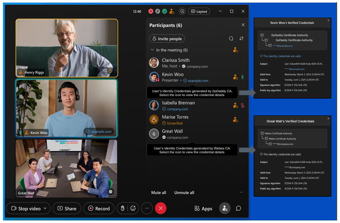Select the Great Wall room video tile
Viewport: 340px width, 223px height.
[x=66, y=168]
